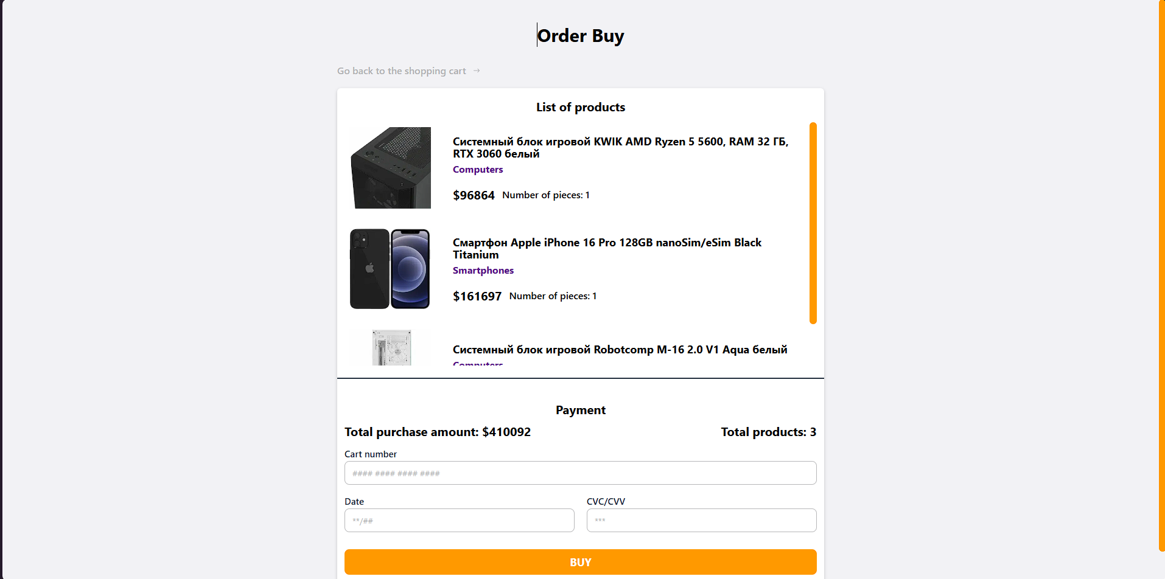Click the Apple iPhone 16 Pro title
This screenshot has height=579, width=1165.
607,248
